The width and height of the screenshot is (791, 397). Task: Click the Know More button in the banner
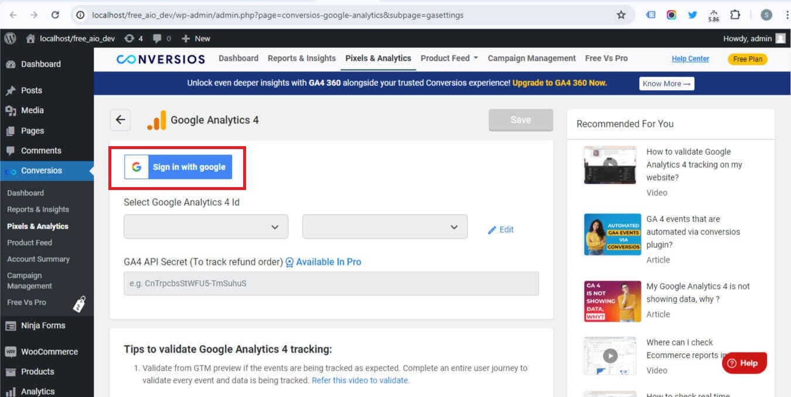tap(667, 84)
